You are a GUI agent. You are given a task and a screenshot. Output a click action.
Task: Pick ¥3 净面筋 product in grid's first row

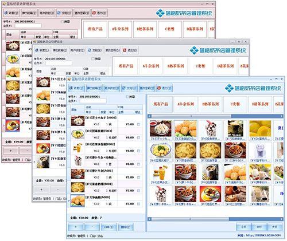(185, 130)
